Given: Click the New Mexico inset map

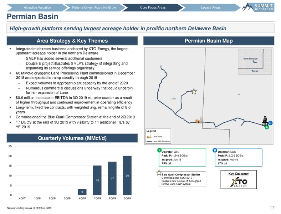Looking at the screenshot, I should click(255, 61).
